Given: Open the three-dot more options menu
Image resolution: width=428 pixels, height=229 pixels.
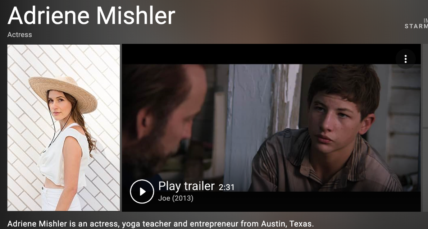Looking at the screenshot, I should (406, 59).
